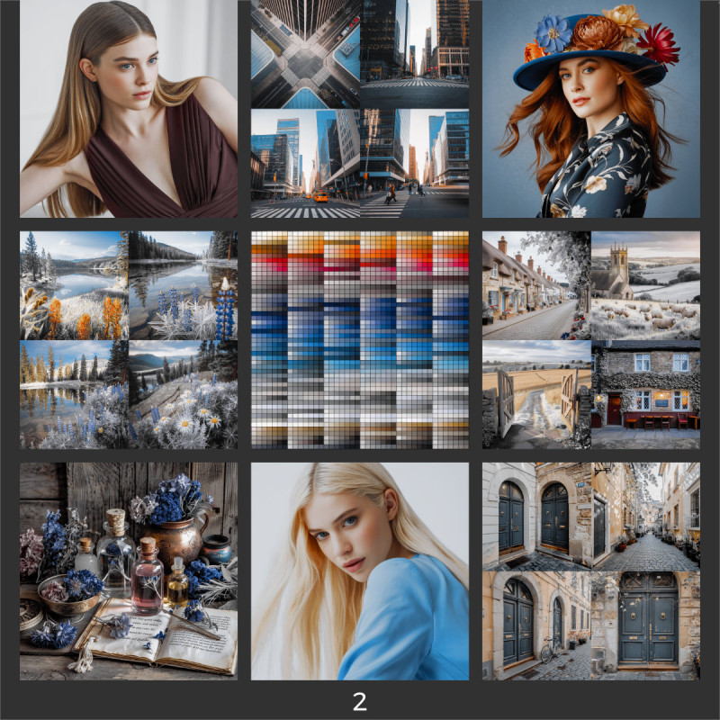Open the mountain meadow with white daisies photo
Image resolution: width=720 pixels, height=720 pixels.
pos(184,394)
